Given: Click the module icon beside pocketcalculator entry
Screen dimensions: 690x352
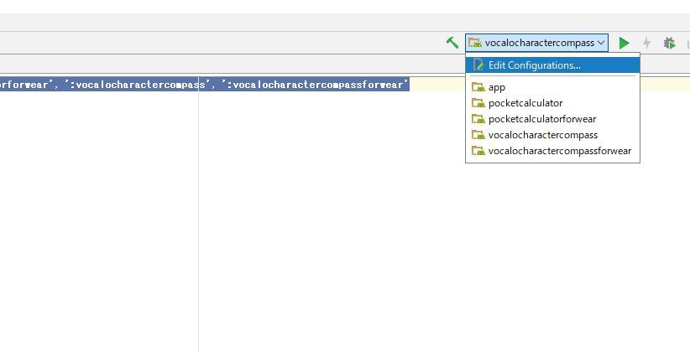Looking at the screenshot, I should [x=478, y=103].
